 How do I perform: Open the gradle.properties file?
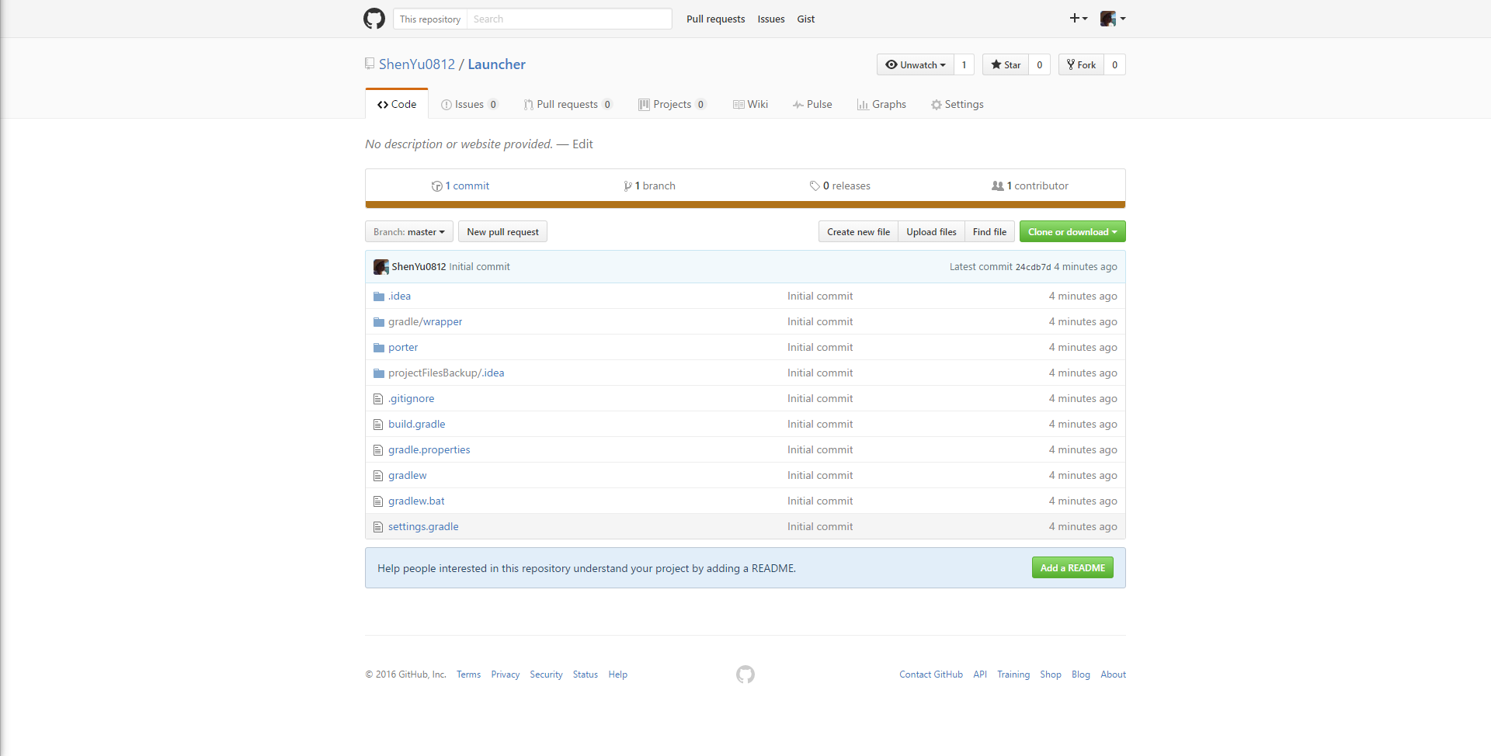pyautogui.click(x=429, y=449)
